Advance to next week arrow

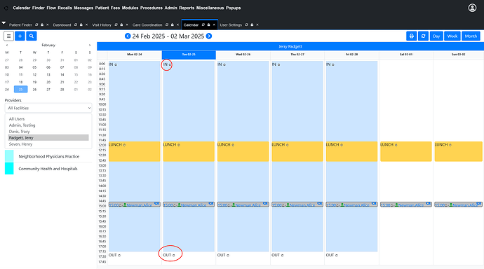(209, 36)
